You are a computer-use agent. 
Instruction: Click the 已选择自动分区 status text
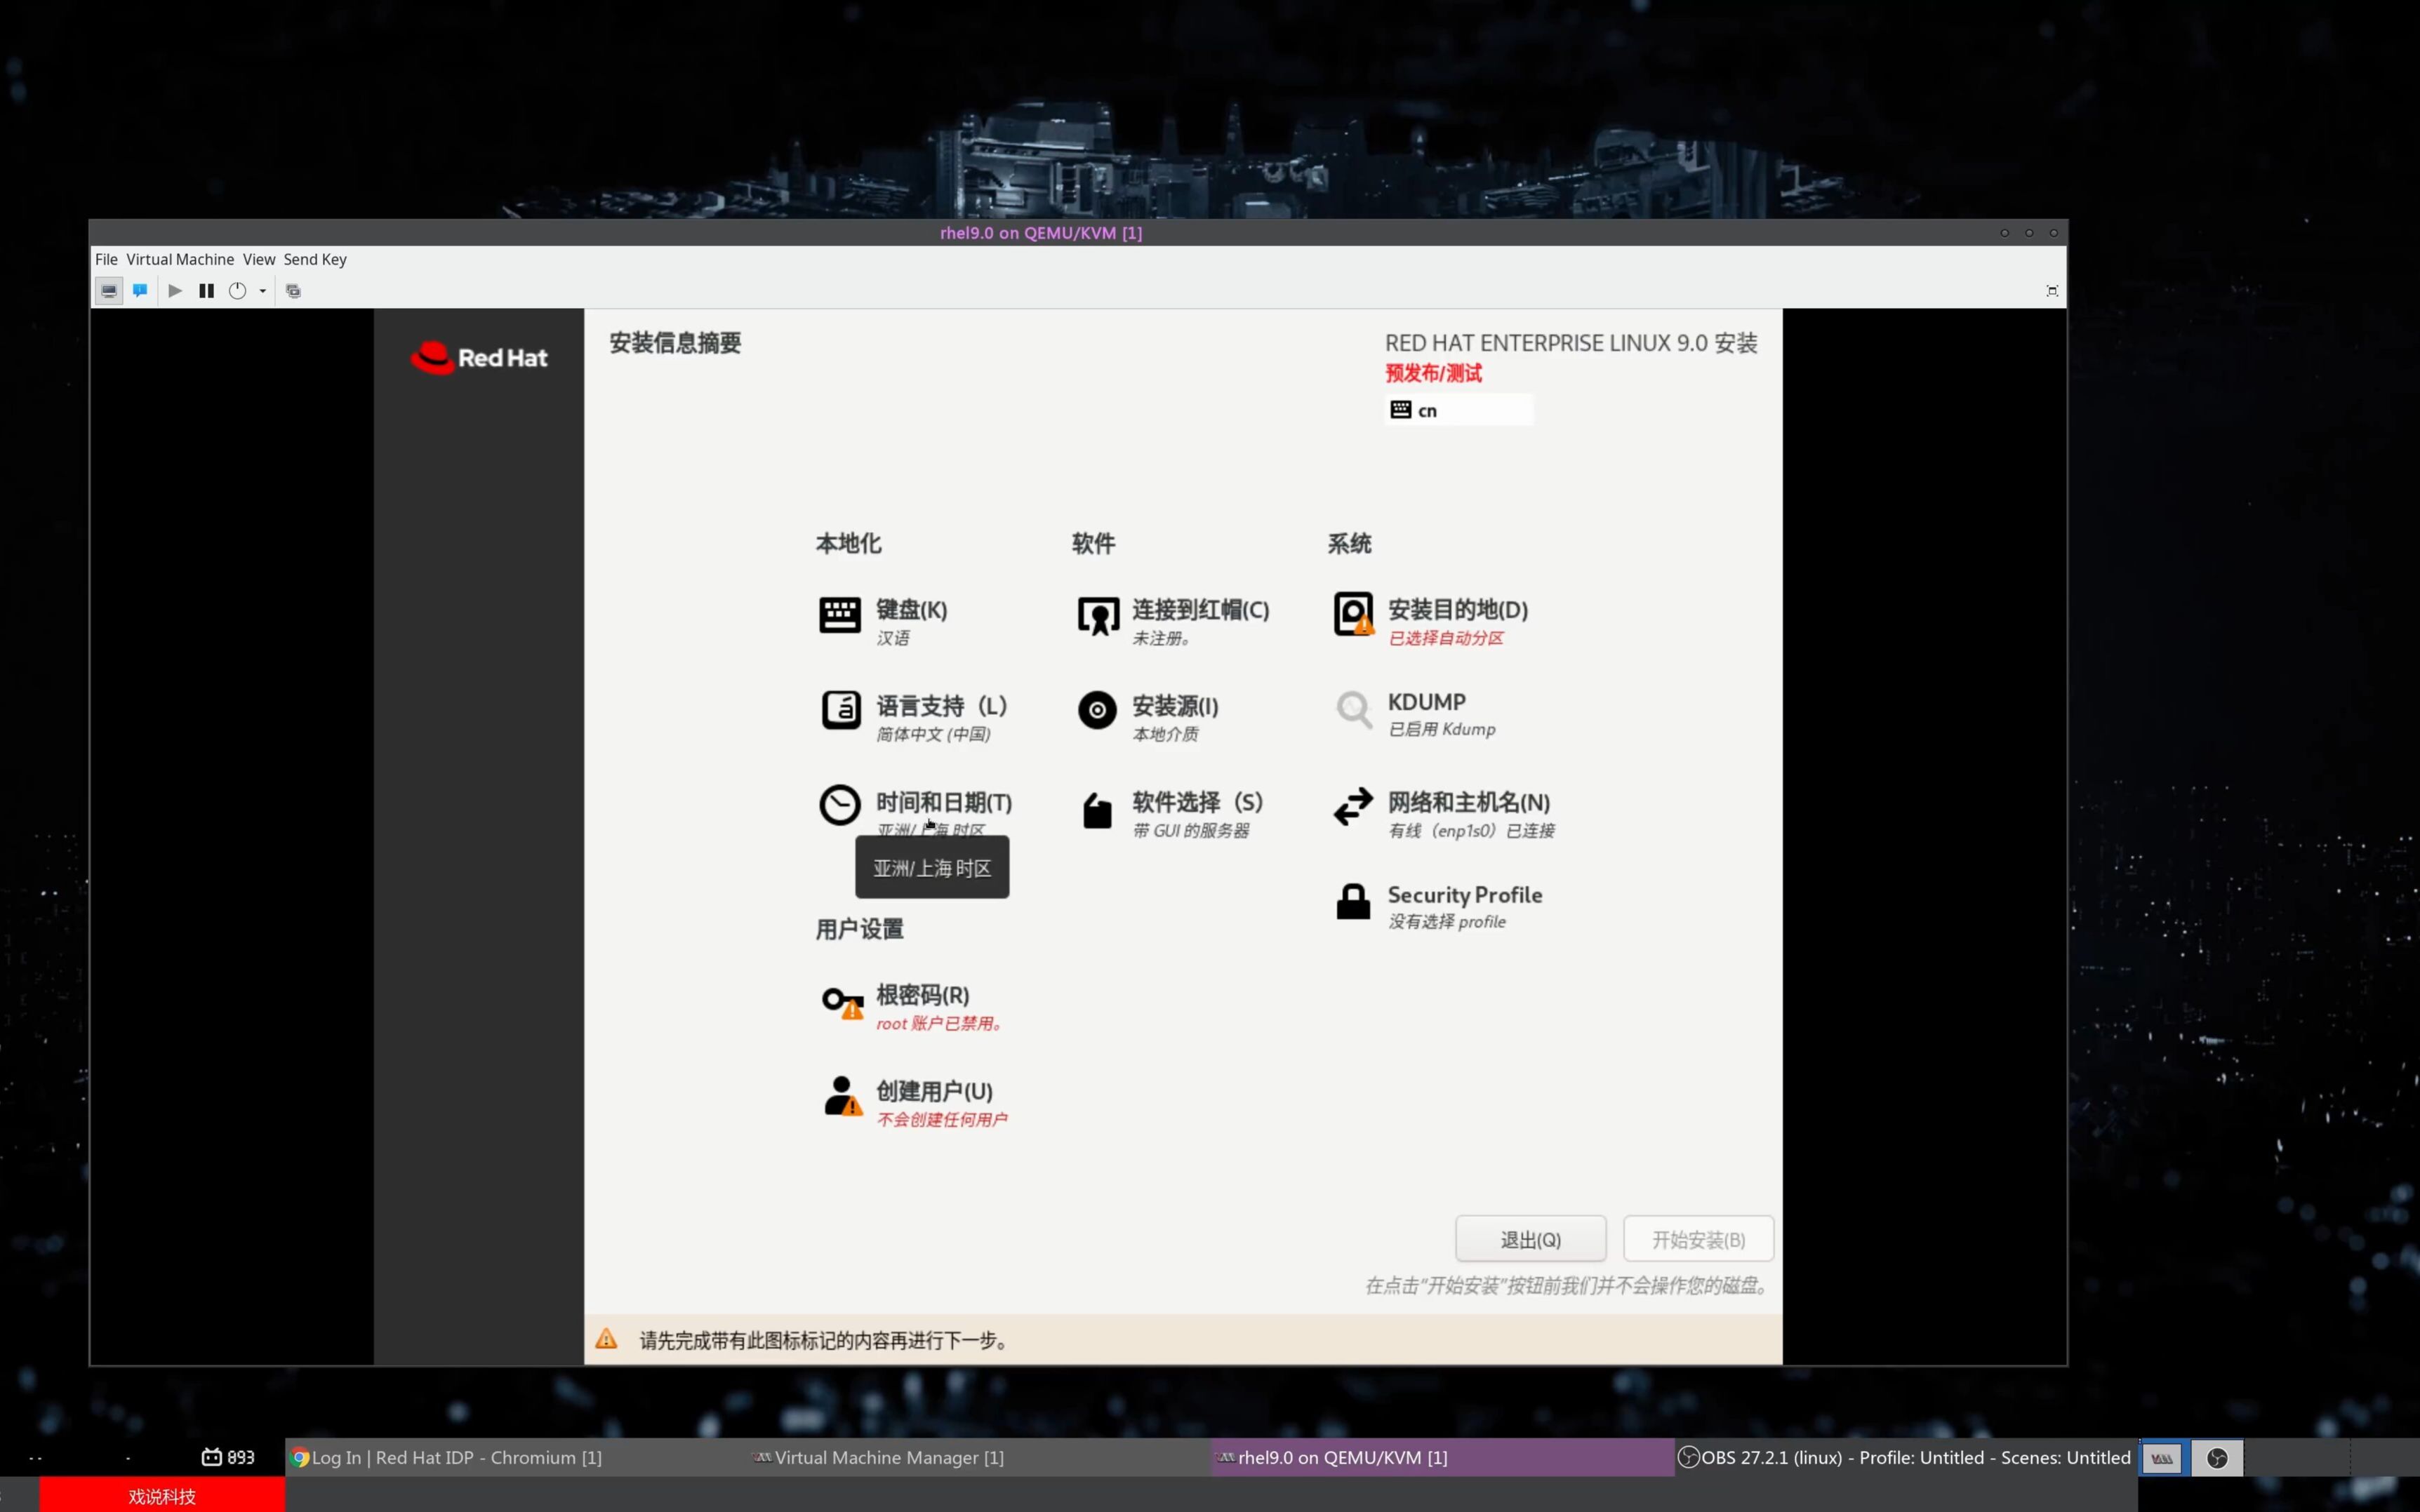[x=1445, y=638]
